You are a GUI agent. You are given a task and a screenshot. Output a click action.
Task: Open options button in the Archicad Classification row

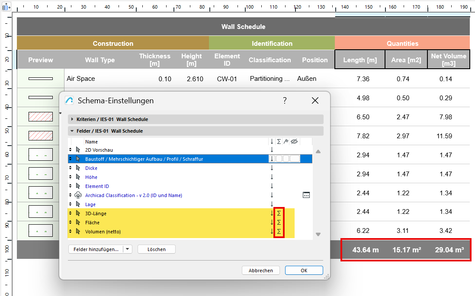tap(306, 195)
